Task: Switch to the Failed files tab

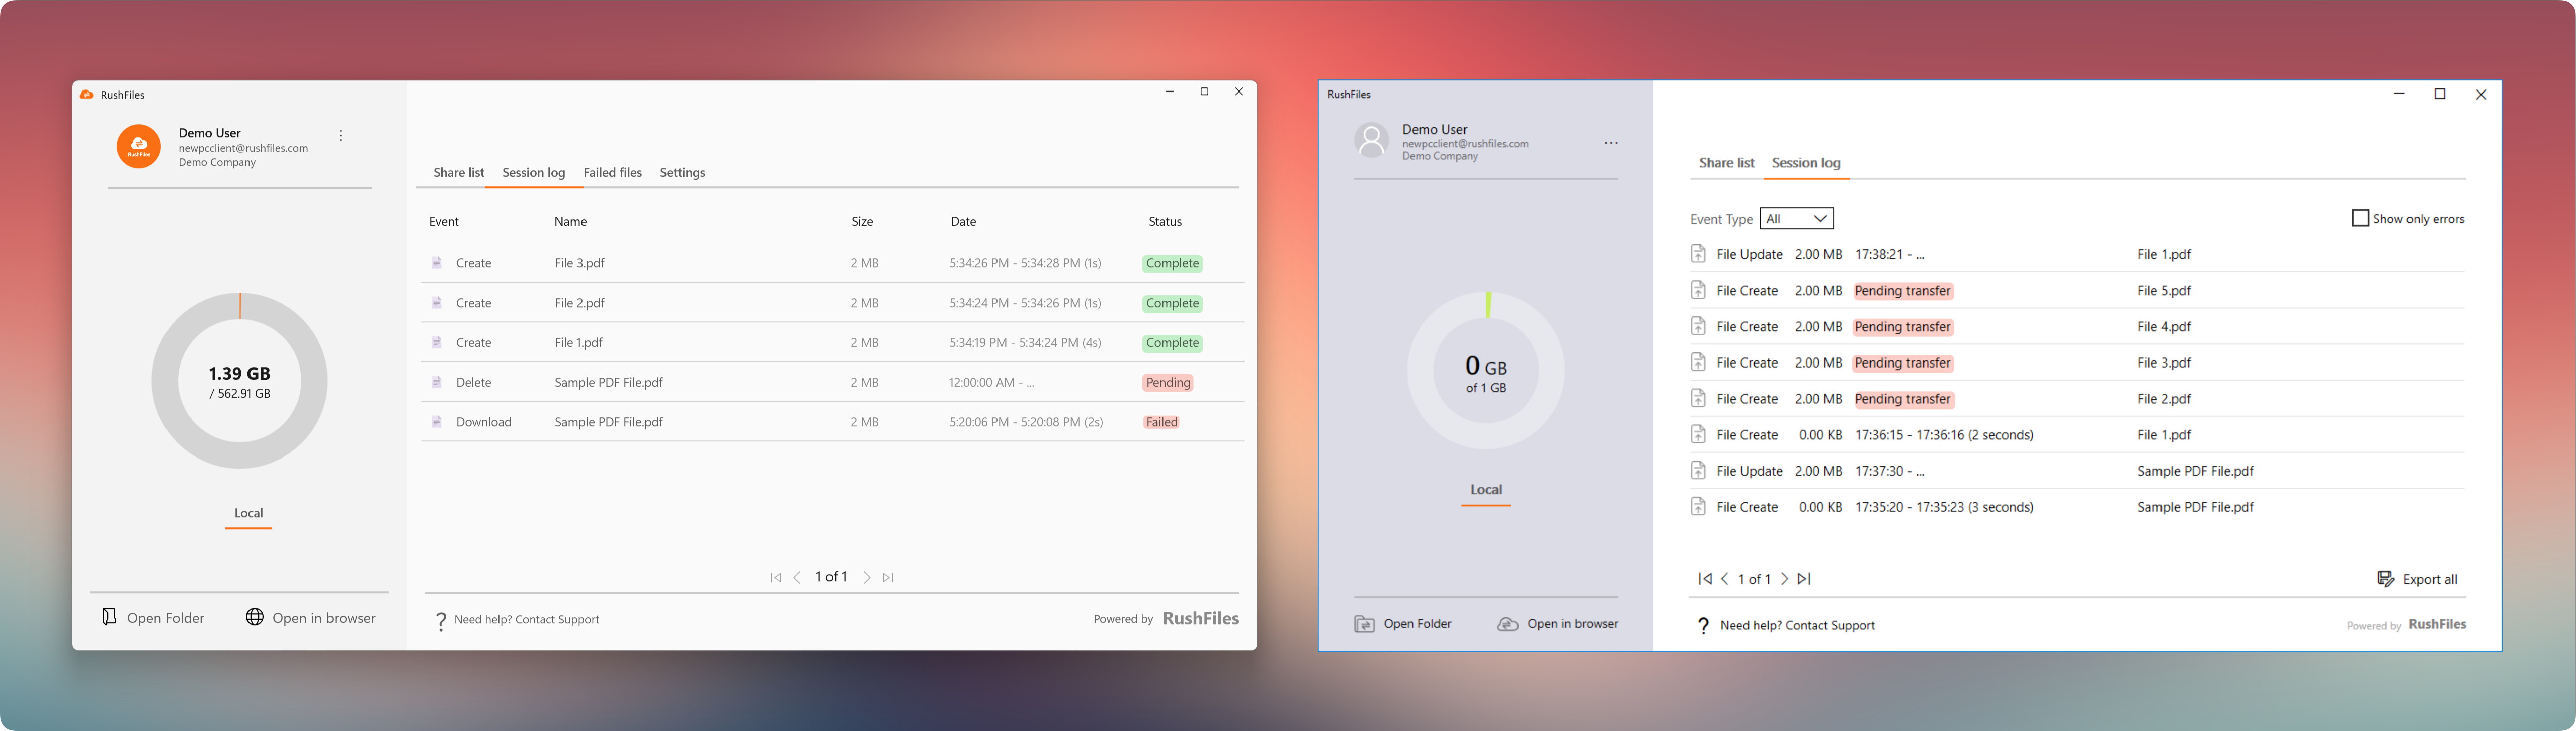Action: [x=612, y=173]
